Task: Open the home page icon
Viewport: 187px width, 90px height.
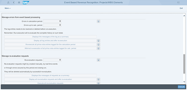Action: [x=19, y=2]
